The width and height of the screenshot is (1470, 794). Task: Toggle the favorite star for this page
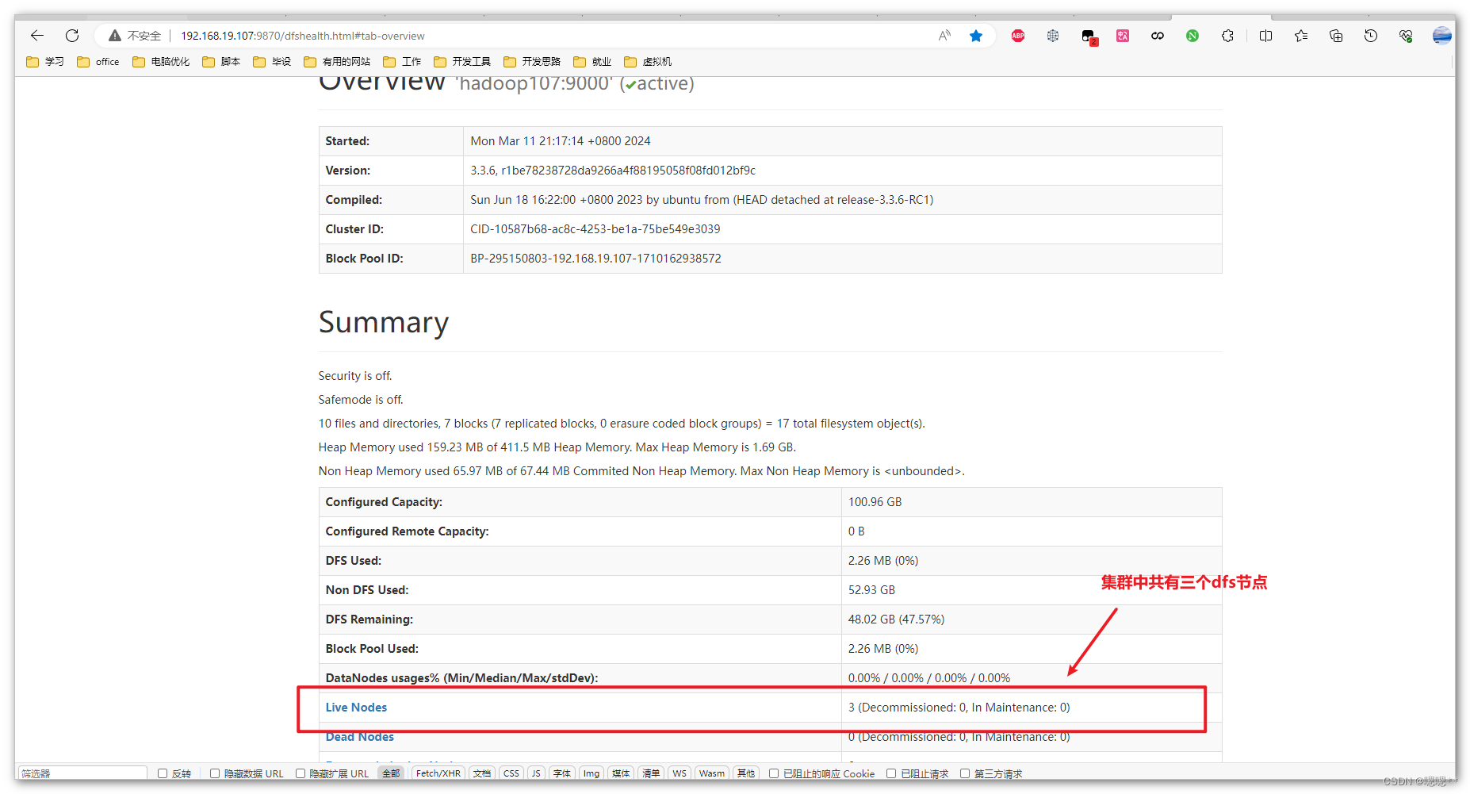[x=976, y=36]
